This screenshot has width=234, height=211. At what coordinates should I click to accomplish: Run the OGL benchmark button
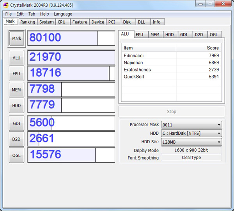point(16,155)
